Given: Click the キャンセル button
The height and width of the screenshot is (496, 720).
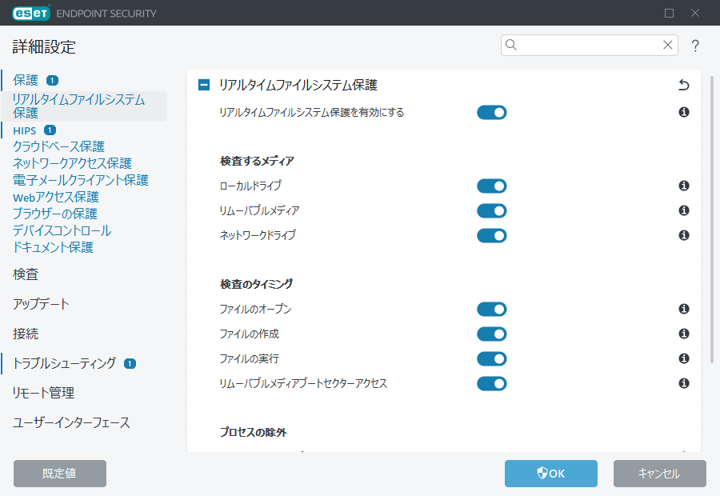Looking at the screenshot, I should [659, 474].
